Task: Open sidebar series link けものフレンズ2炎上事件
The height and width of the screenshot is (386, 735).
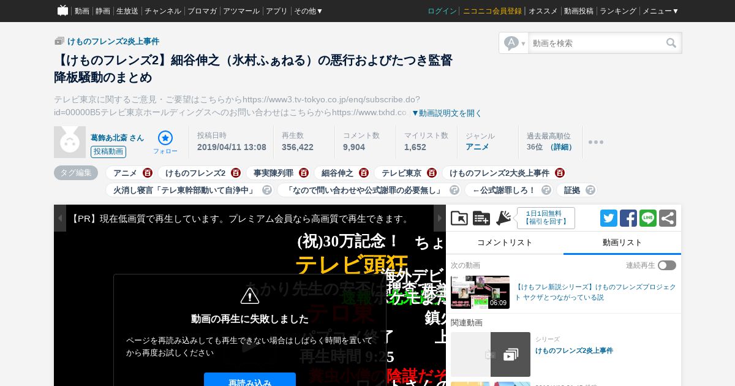Action: (x=574, y=350)
